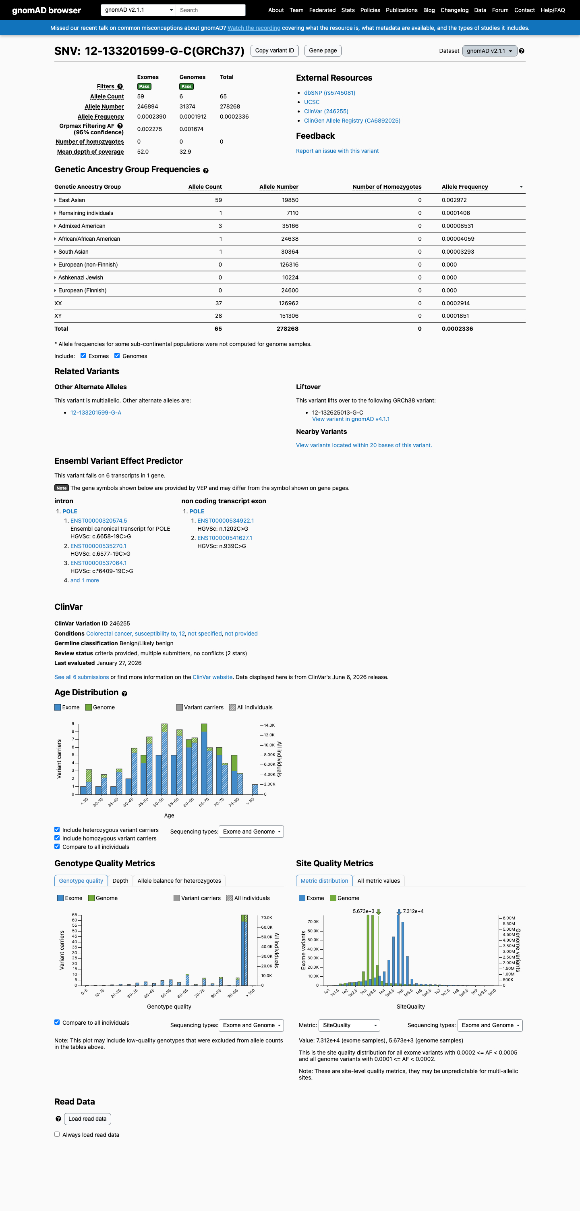Click the Pass badge under Exomes
Image resolution: width=580 pixels, height=1211 pixels.
tap(144, 86)
